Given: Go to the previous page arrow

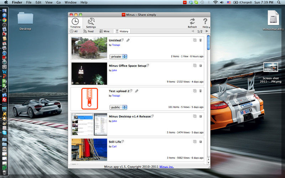Looking at the screenshot, I should tap(193, 31).
